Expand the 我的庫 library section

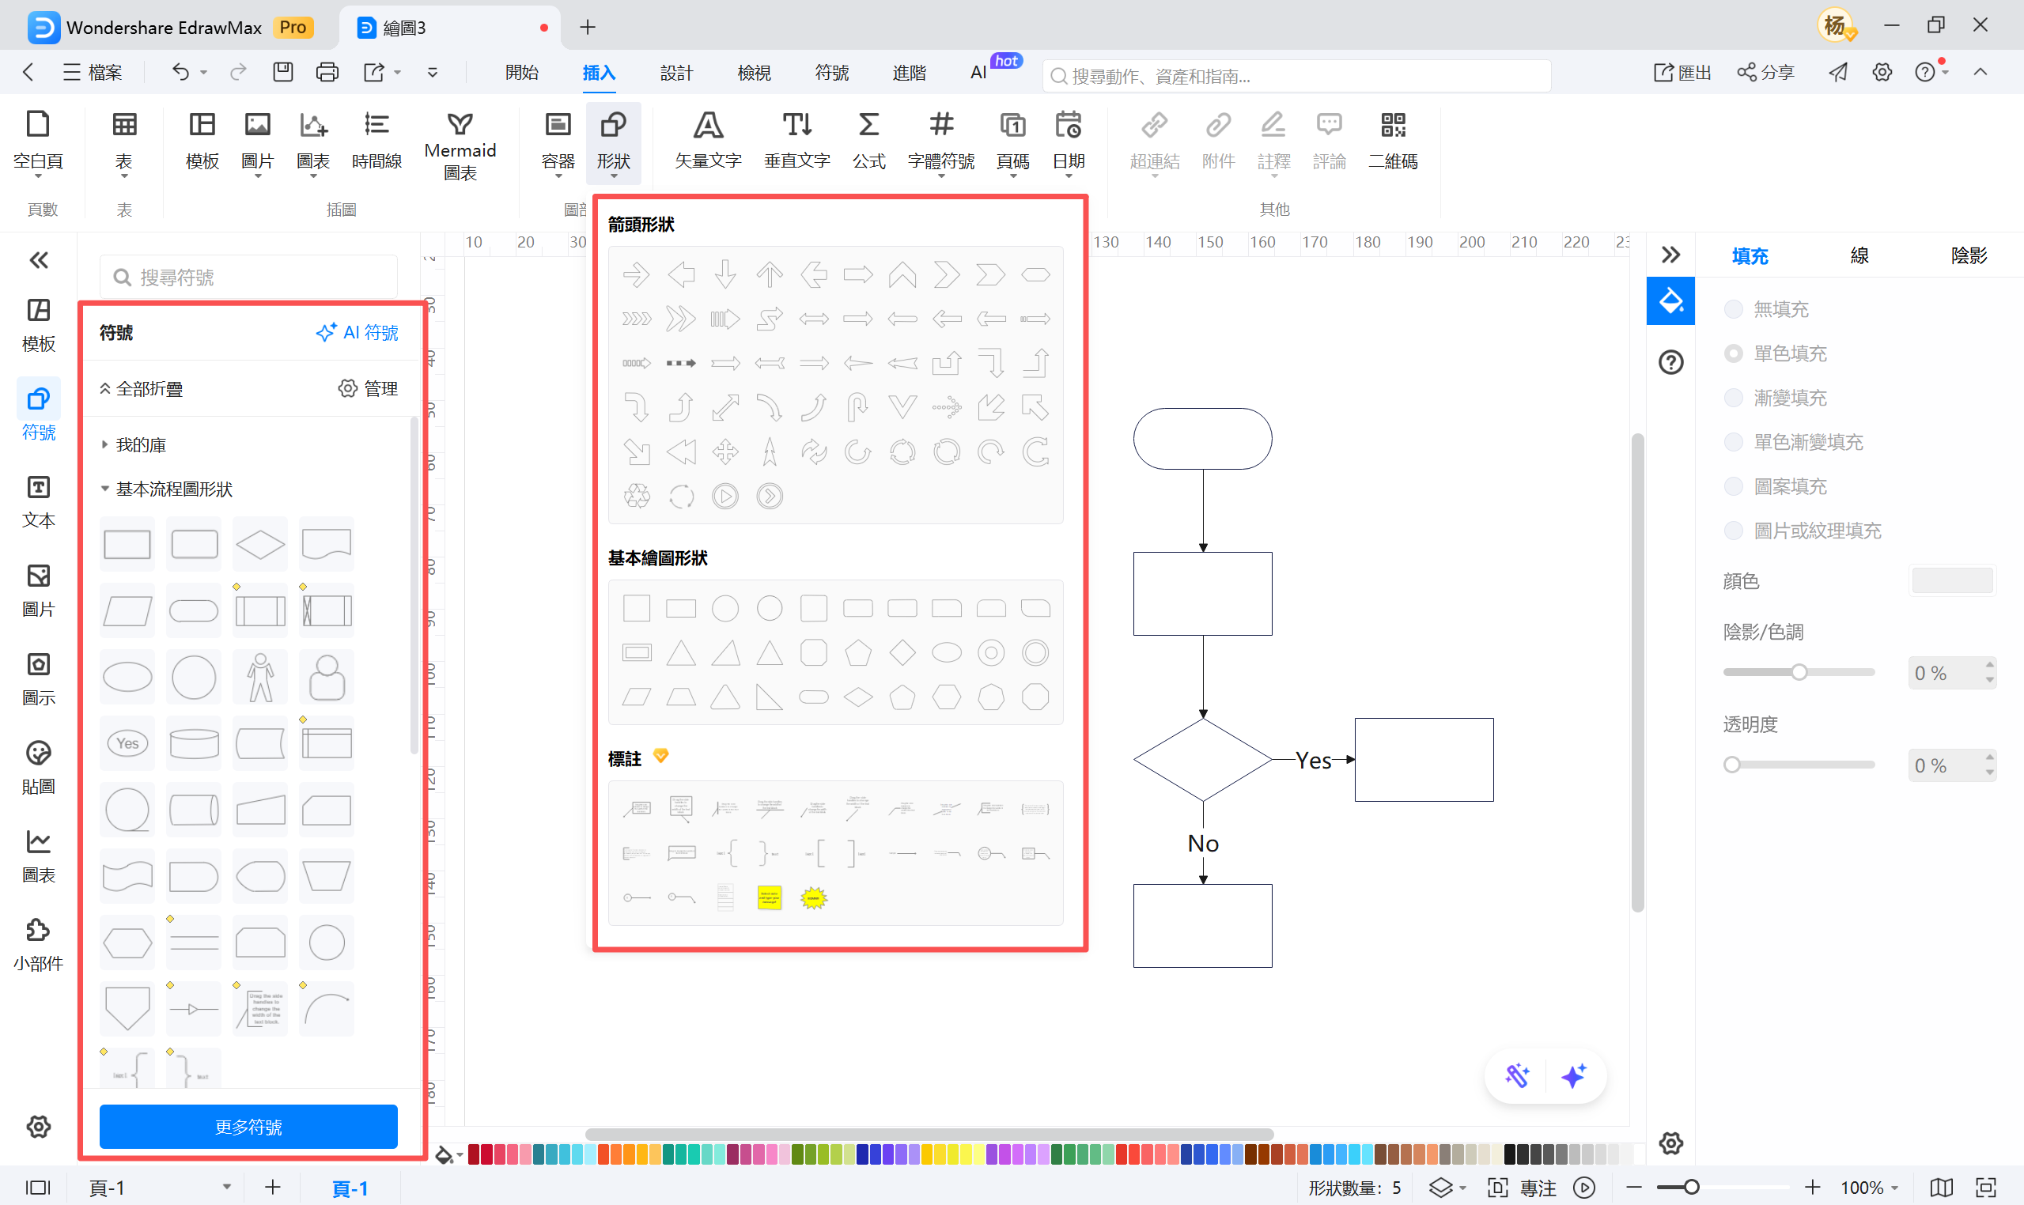coord(140,445)
